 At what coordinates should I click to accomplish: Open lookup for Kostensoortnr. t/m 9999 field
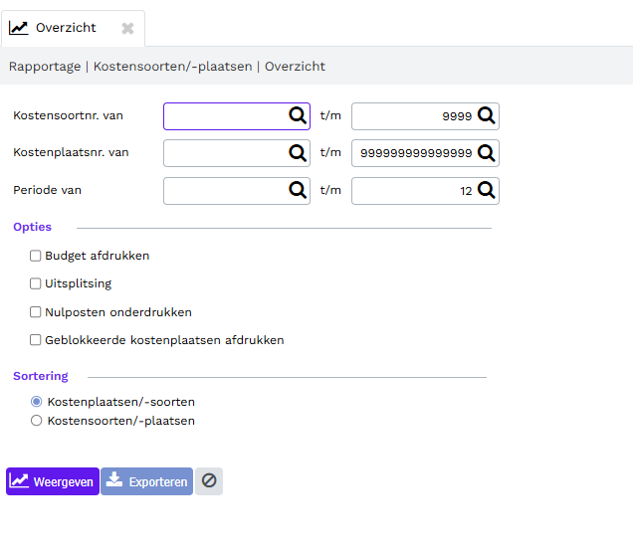(x=486, y=115)
